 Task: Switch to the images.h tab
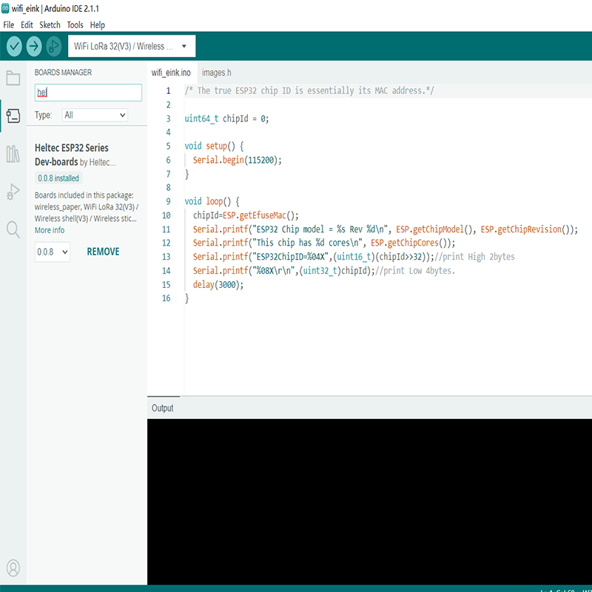[x=216, y=73]
